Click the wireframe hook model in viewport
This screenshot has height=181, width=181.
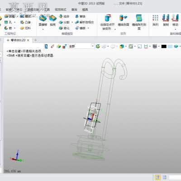(x=100, y=110)
